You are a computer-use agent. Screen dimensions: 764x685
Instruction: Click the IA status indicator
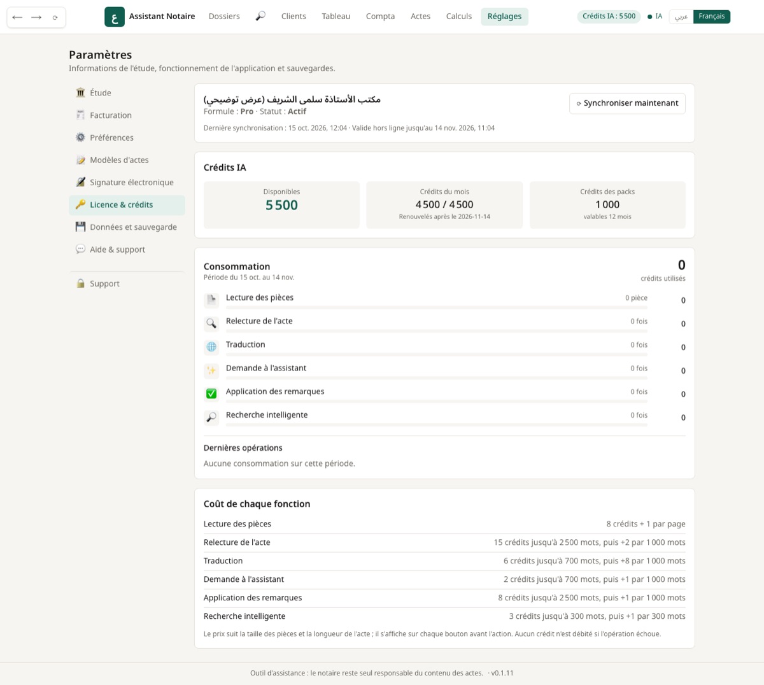click(655, 17)
